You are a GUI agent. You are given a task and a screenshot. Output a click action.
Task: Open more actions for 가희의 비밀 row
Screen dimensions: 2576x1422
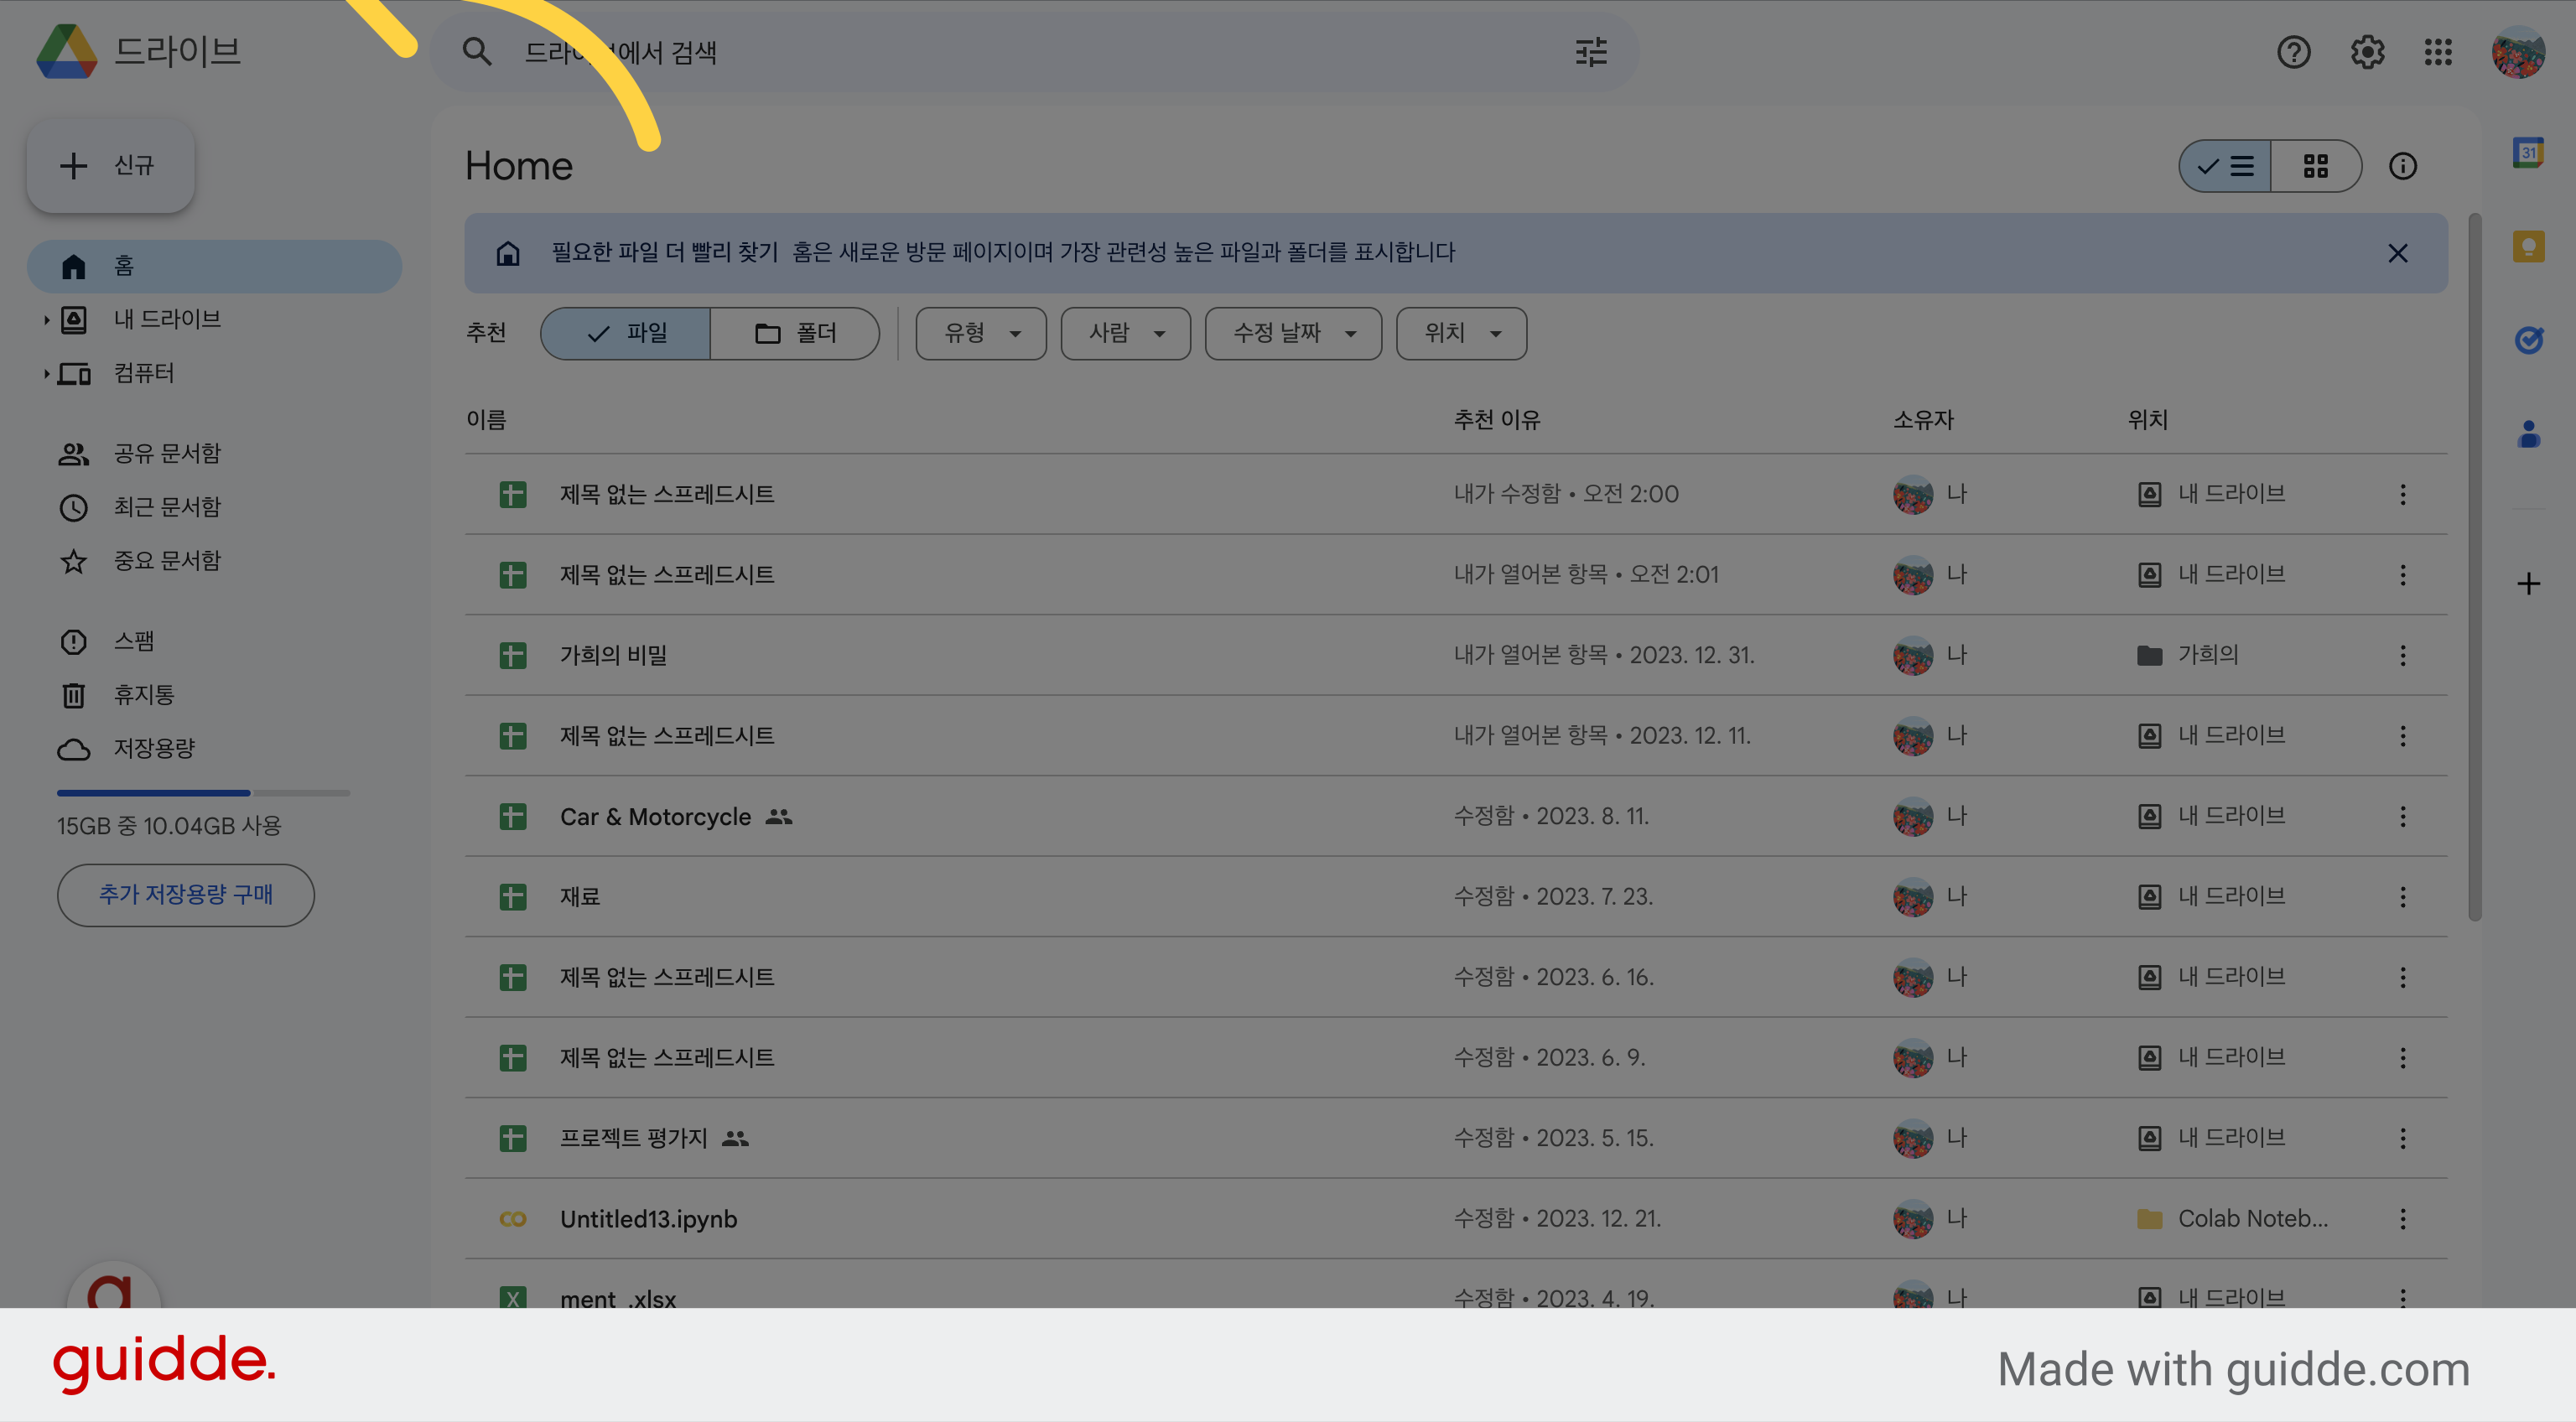click(x=2403, y=655)
